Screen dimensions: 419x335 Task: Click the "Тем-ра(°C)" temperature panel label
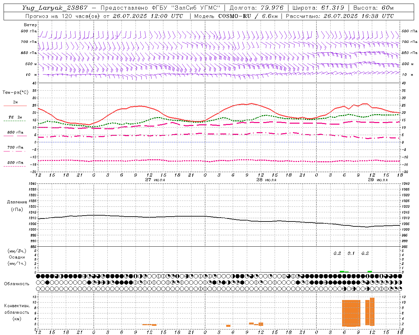(15, 93)
